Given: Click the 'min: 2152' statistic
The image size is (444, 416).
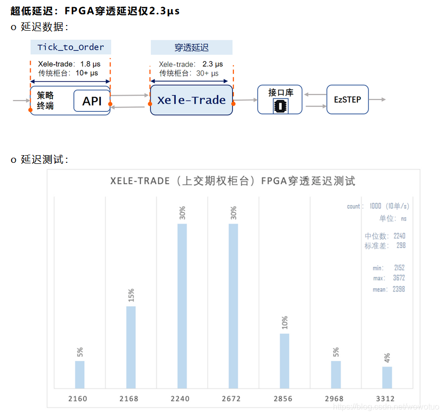Looking at the screenshot, I should (x=388, y=267).
